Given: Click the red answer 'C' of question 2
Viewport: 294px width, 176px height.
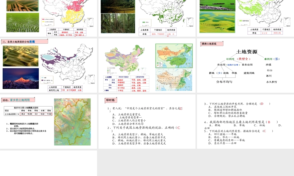Looking at the screenshot, I should [178, 128].
